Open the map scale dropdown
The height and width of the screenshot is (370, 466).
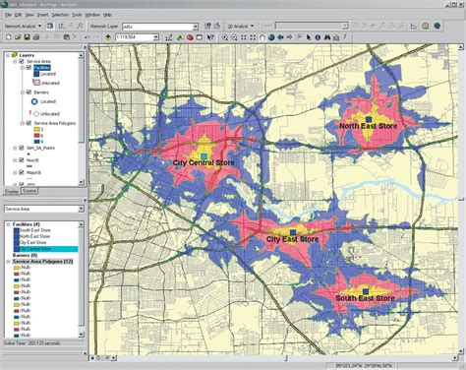(x=156, y=37)
